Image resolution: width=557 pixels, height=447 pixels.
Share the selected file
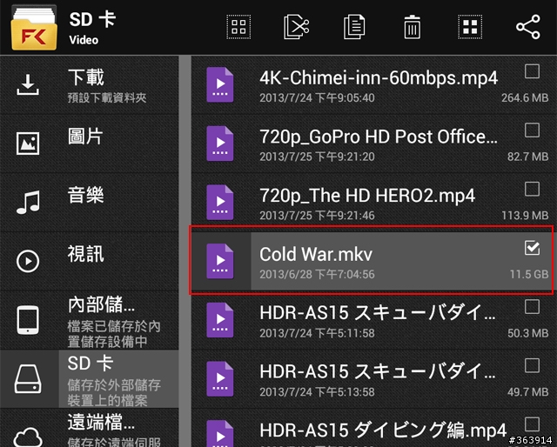528,27
